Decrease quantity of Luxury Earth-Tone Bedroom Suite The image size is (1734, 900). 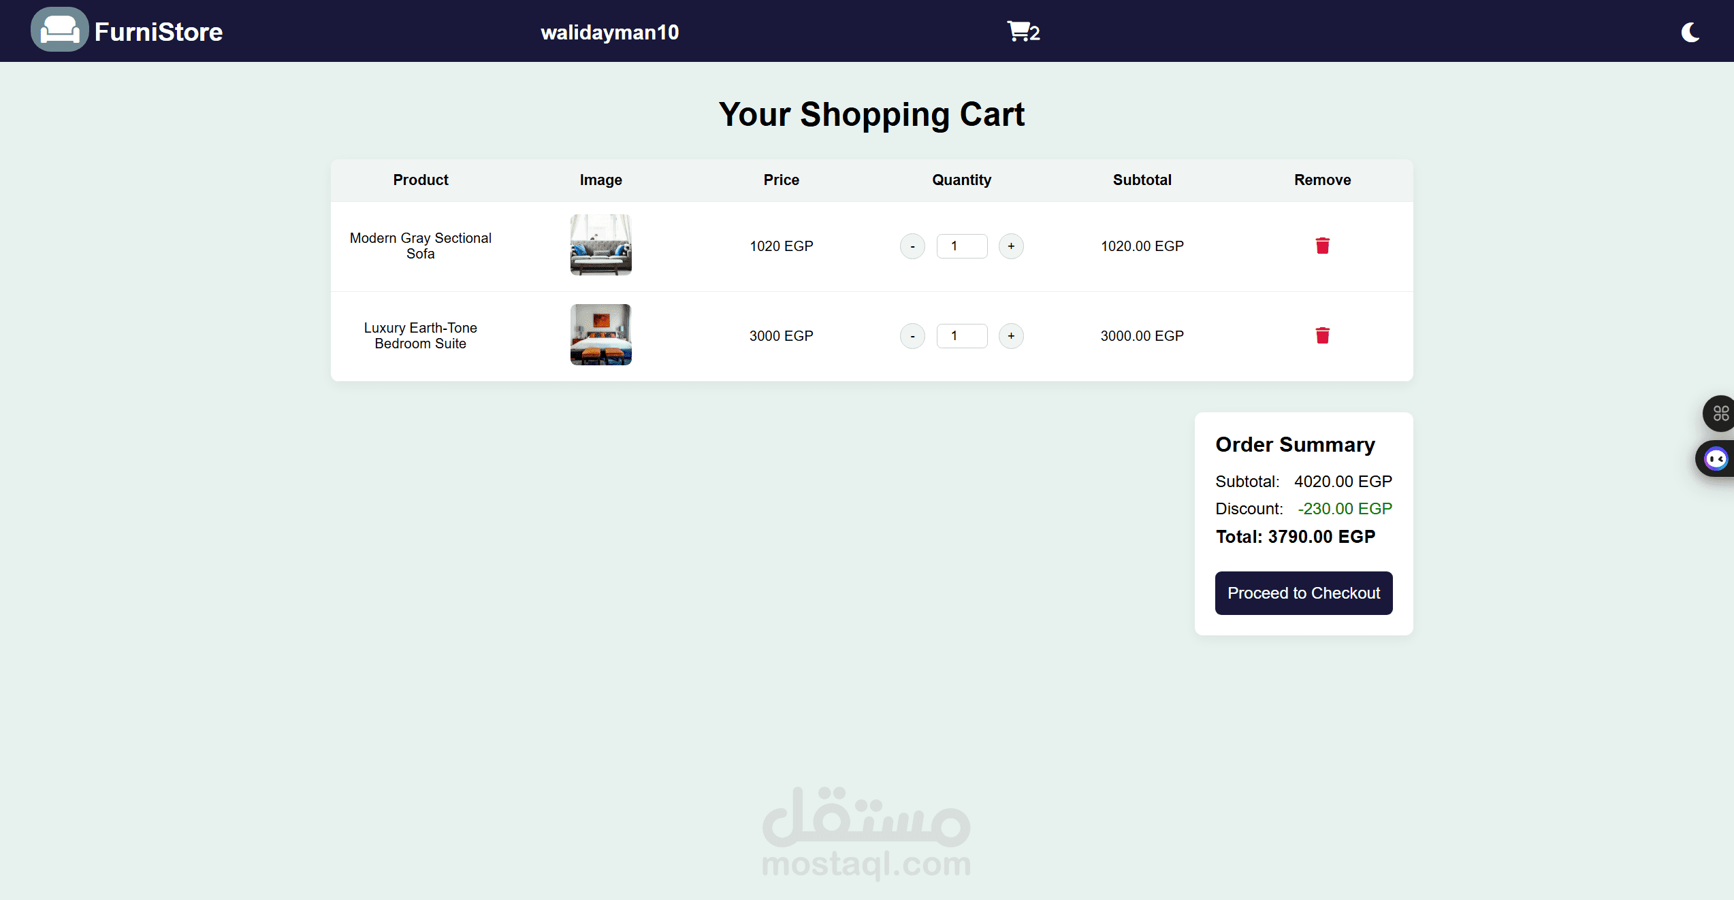912,336
